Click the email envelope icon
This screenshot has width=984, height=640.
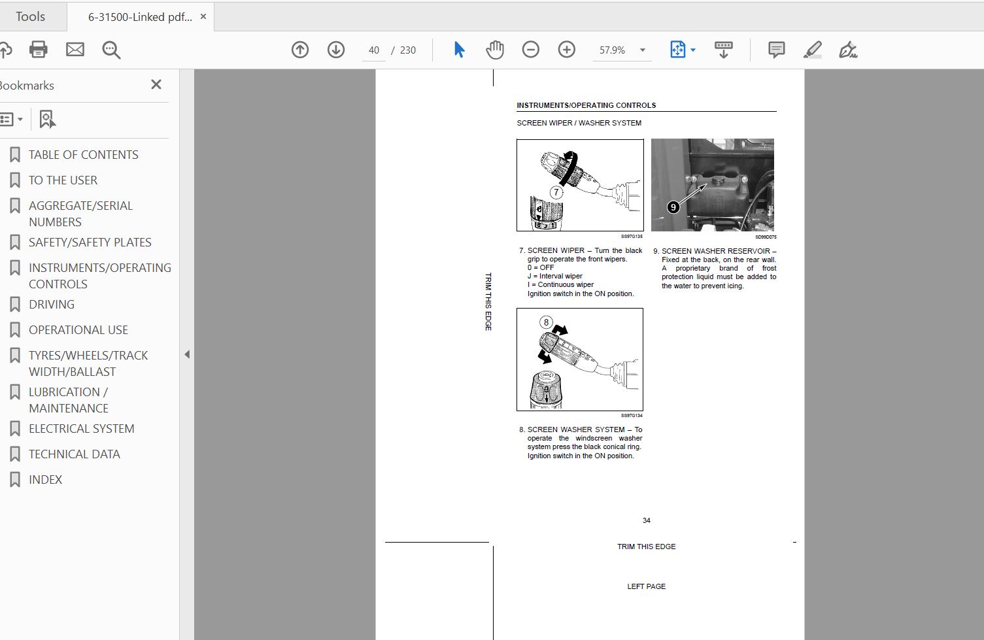coord(75,50)
